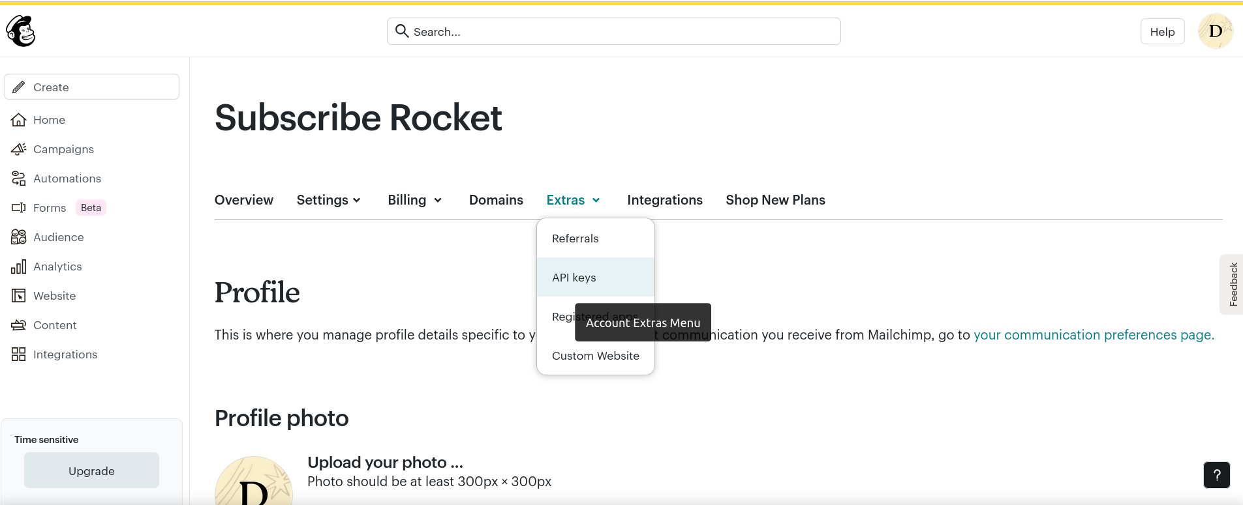
Task: Click the Create button label
Action: click(x=51, y=87)
